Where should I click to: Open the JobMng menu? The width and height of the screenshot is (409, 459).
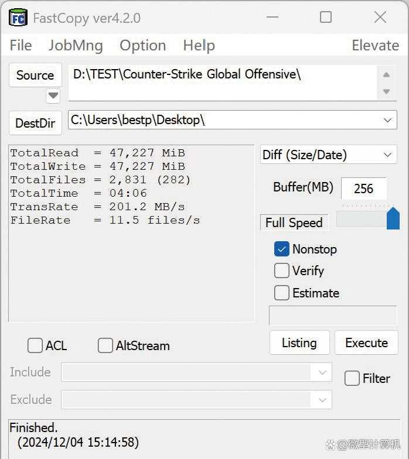(75, 45)
